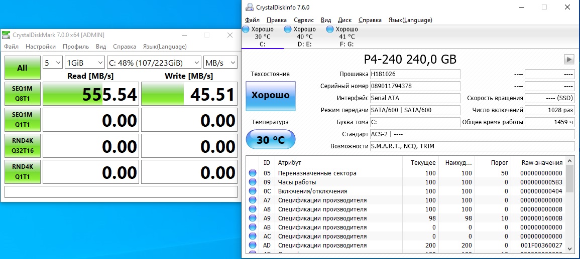This screenshot has width=580, height=259.
Task: Open Диск menu in CrystalDiskInfo
Action: (x=345, y=20)
